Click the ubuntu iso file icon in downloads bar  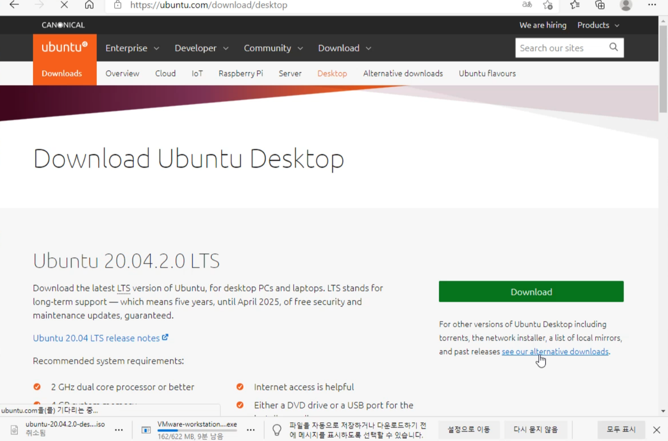(x=14, y=430)
